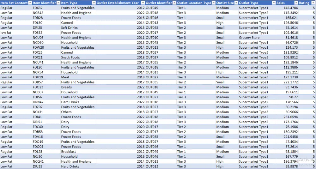
Task: Open the Sales filter dropdown
Action: click(x=296, y=3)
